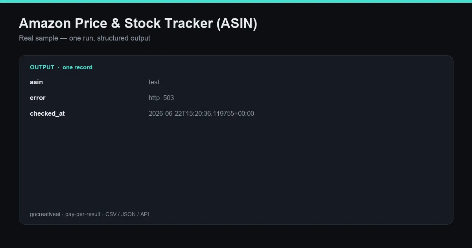Select the asin field name
This screenshot has height=248, width=472.
[36, 82]
